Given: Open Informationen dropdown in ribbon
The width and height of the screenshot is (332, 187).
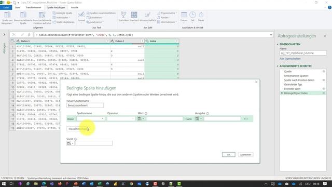Looking at the screenshot, I should click(167, 22).
